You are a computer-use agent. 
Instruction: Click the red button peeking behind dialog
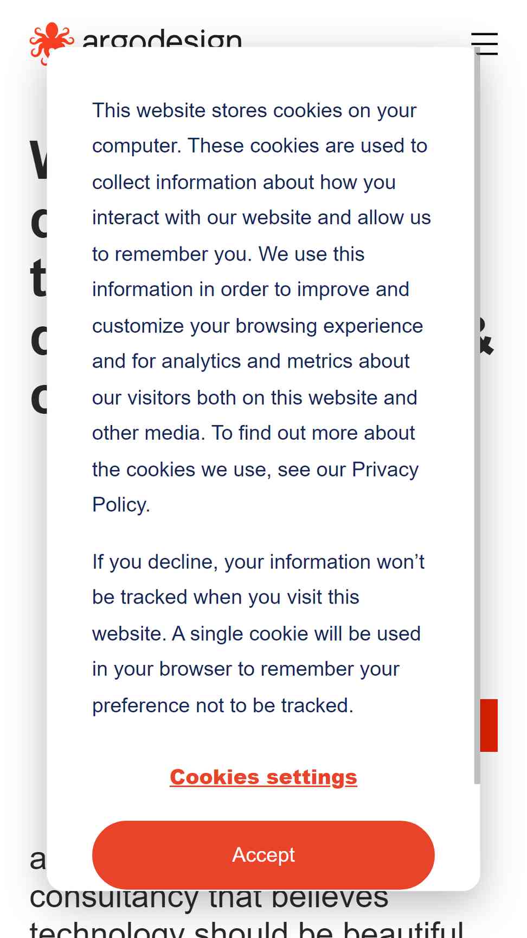489,725
